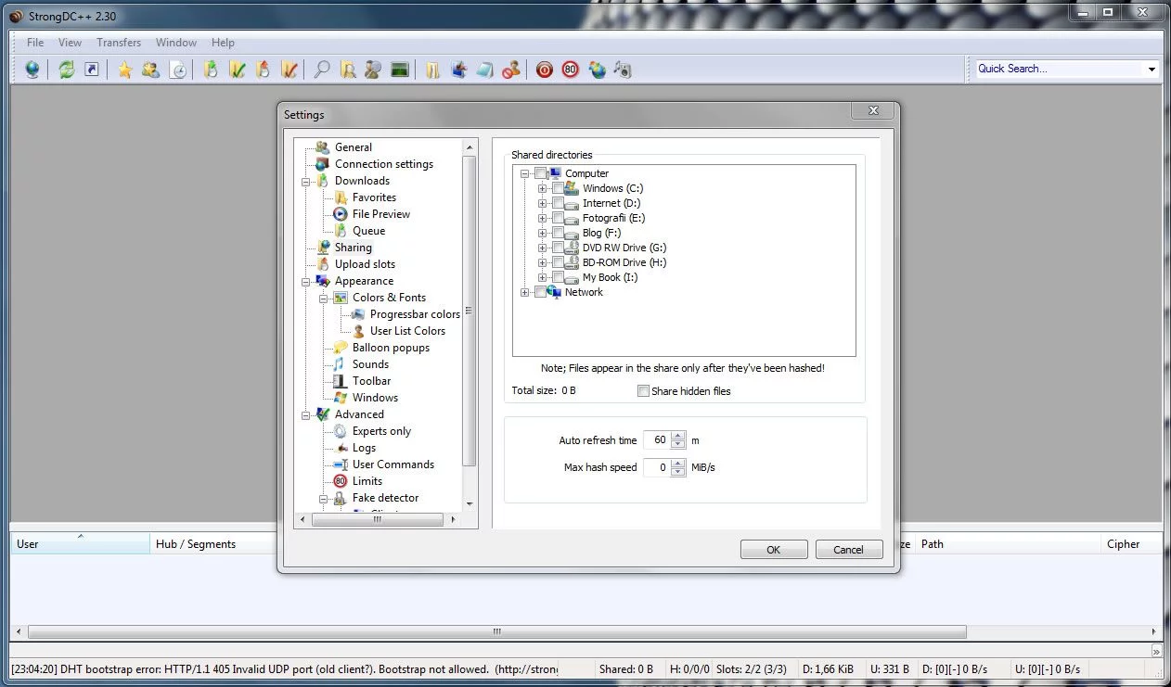The height and width of the screenshot is (687, 1171).
Task: Increase the Auto refresh time spinner
Action: click(679, 436)
